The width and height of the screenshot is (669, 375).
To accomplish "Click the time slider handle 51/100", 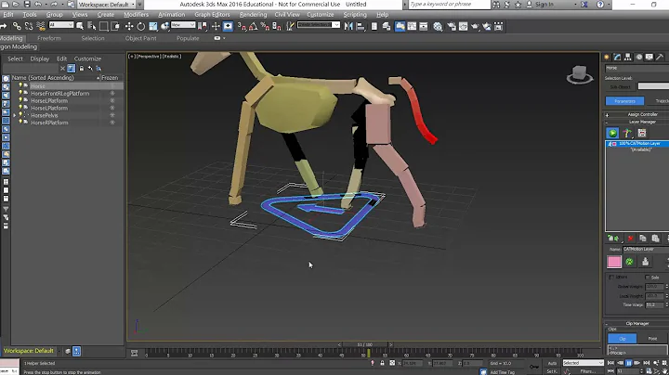I will [365, 344].
